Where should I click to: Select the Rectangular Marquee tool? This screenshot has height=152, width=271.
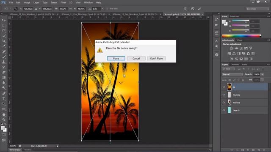pos(4,25)
